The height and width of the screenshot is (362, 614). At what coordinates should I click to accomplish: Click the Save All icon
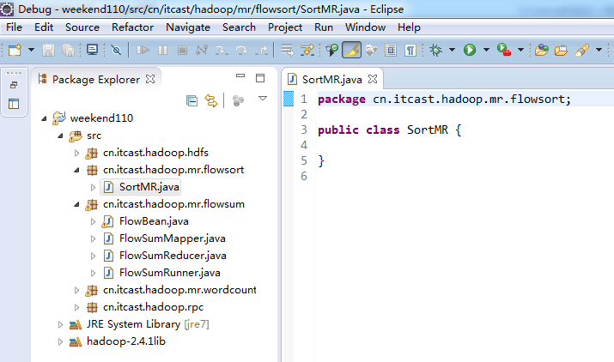[x=68, y=50]
